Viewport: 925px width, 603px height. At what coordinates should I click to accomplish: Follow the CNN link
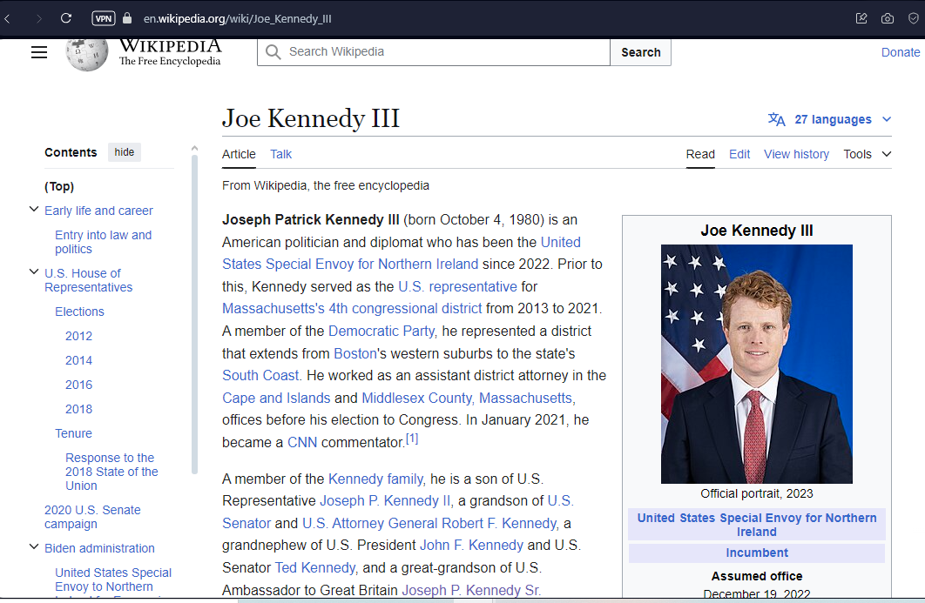tap(302, 442)
